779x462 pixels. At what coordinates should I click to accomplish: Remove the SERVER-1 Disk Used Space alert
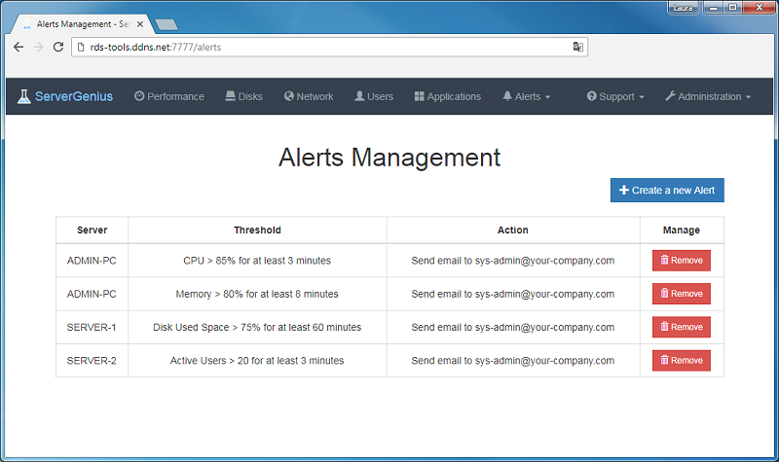click(681, 327)
